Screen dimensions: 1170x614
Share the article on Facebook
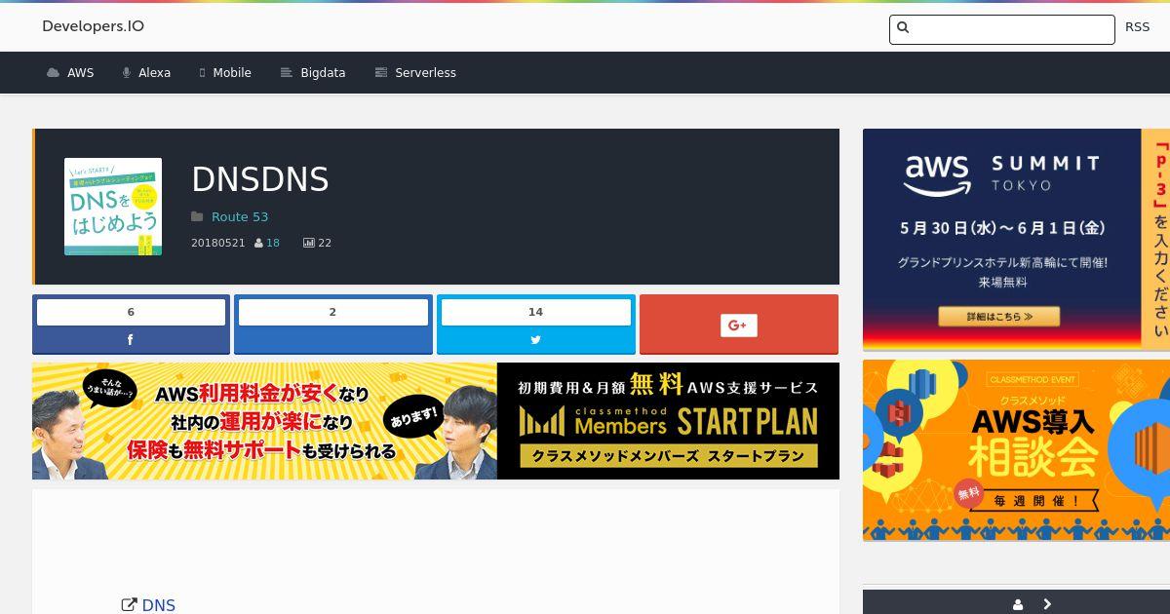coord(131,340)
